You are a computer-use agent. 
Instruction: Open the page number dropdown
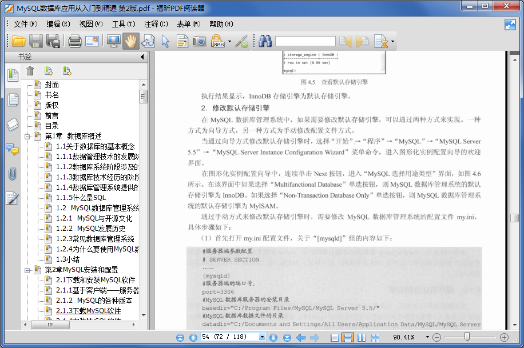pos(263,337)
